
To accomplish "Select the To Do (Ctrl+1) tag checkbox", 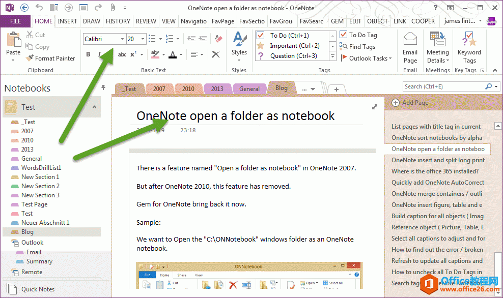I will [261, 36].
